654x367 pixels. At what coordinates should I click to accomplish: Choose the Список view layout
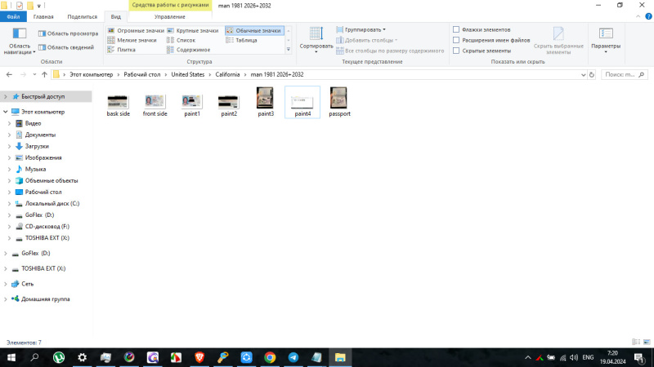pos(186,40)
